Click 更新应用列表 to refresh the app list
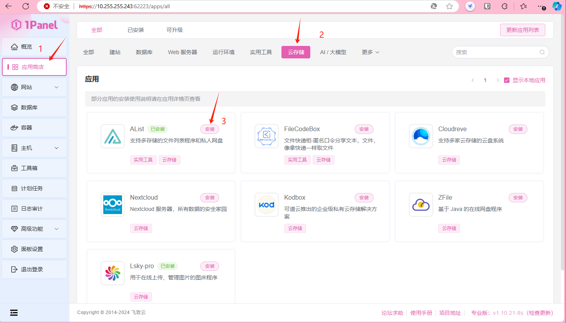 click(522, 30)
